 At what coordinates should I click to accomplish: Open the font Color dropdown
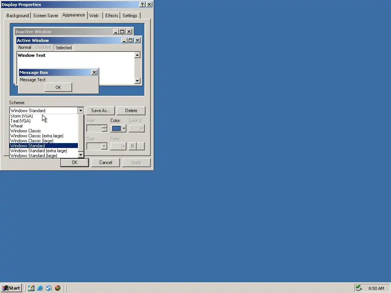118,146
